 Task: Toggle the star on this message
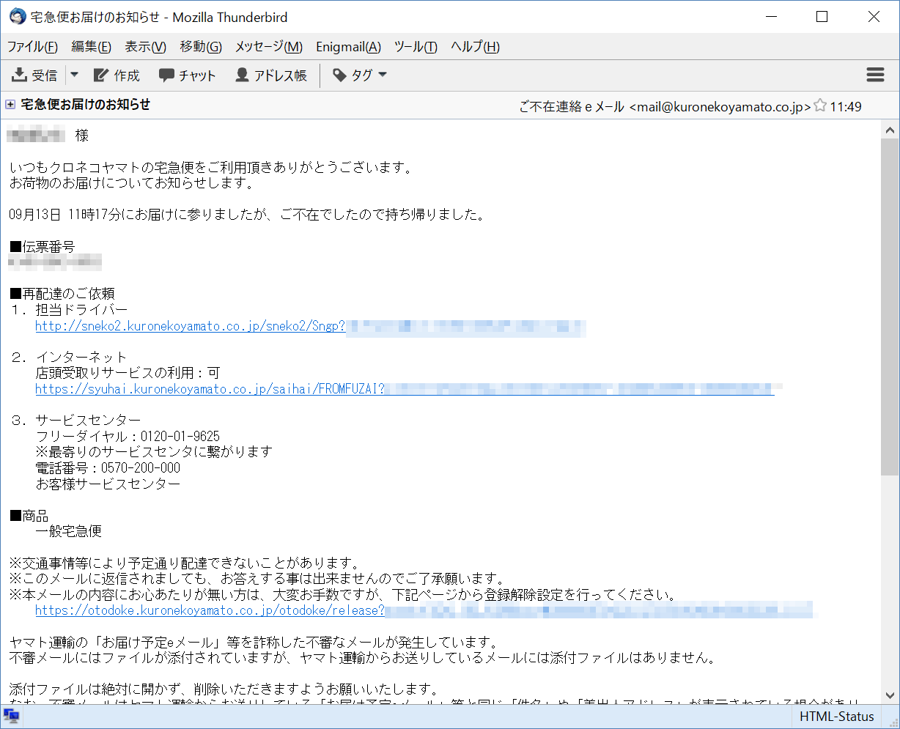point(820,106)
